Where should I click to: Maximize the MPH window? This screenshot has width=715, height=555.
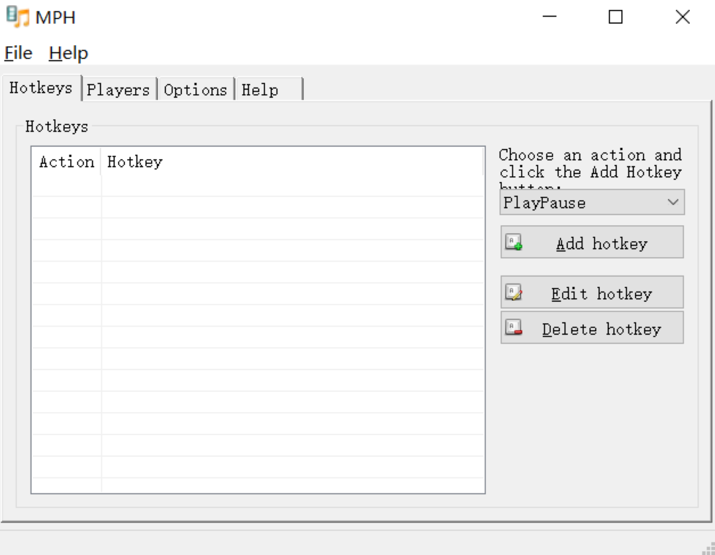coord(616,17)
